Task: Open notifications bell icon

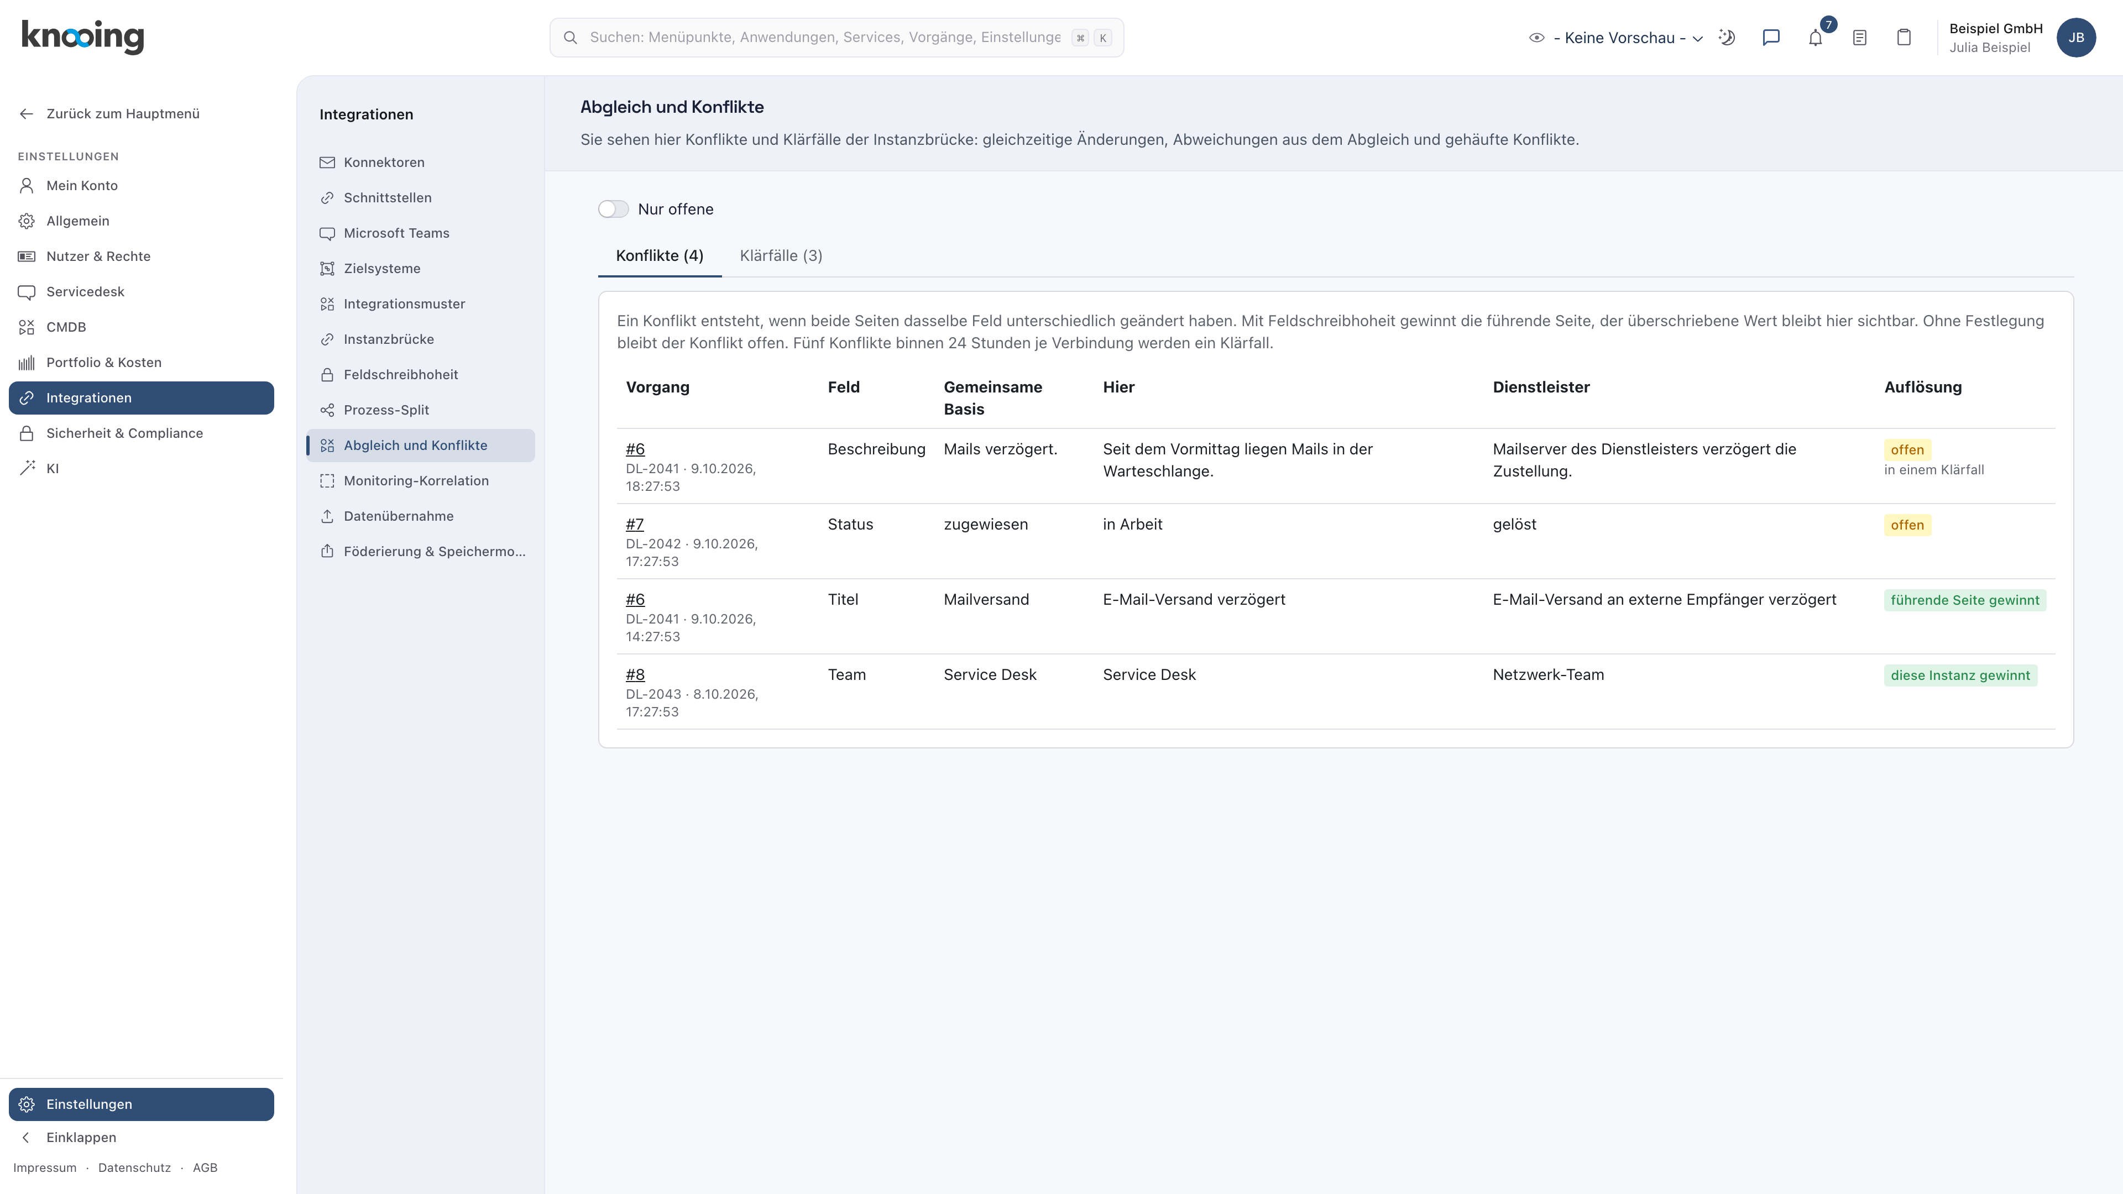Action: [1815, 38]
